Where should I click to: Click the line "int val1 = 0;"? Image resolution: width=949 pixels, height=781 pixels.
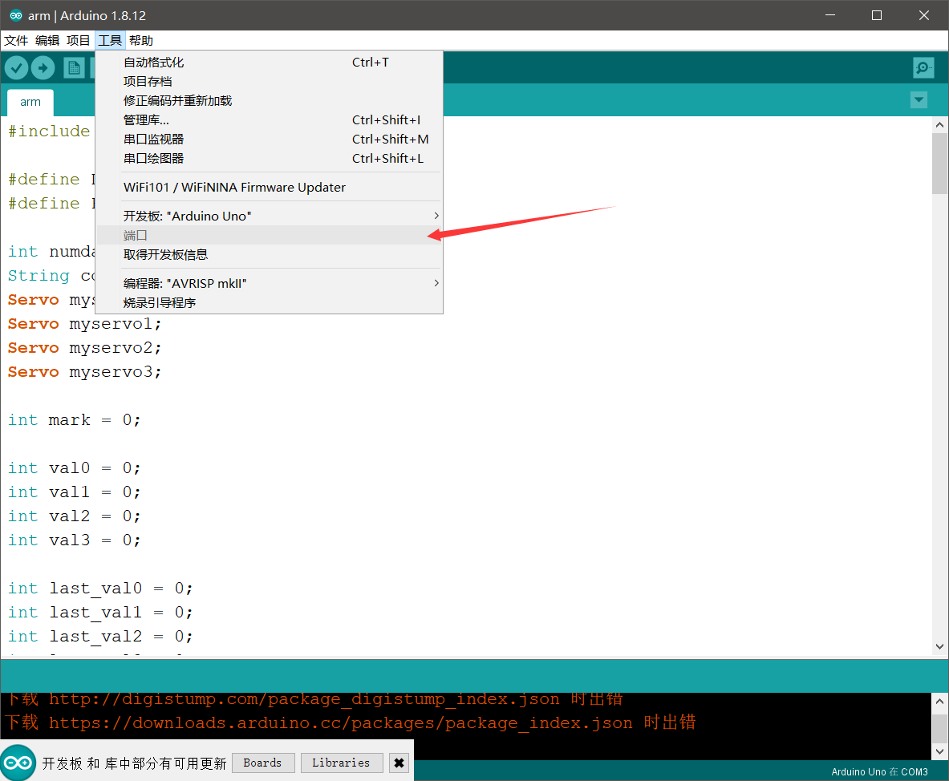click(x=74, y=492)
